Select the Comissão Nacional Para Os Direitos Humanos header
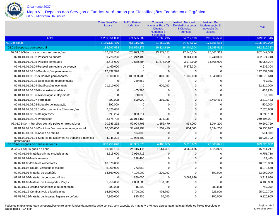The image size is (279, 215). pyautogui.click(x=158, y=29)
